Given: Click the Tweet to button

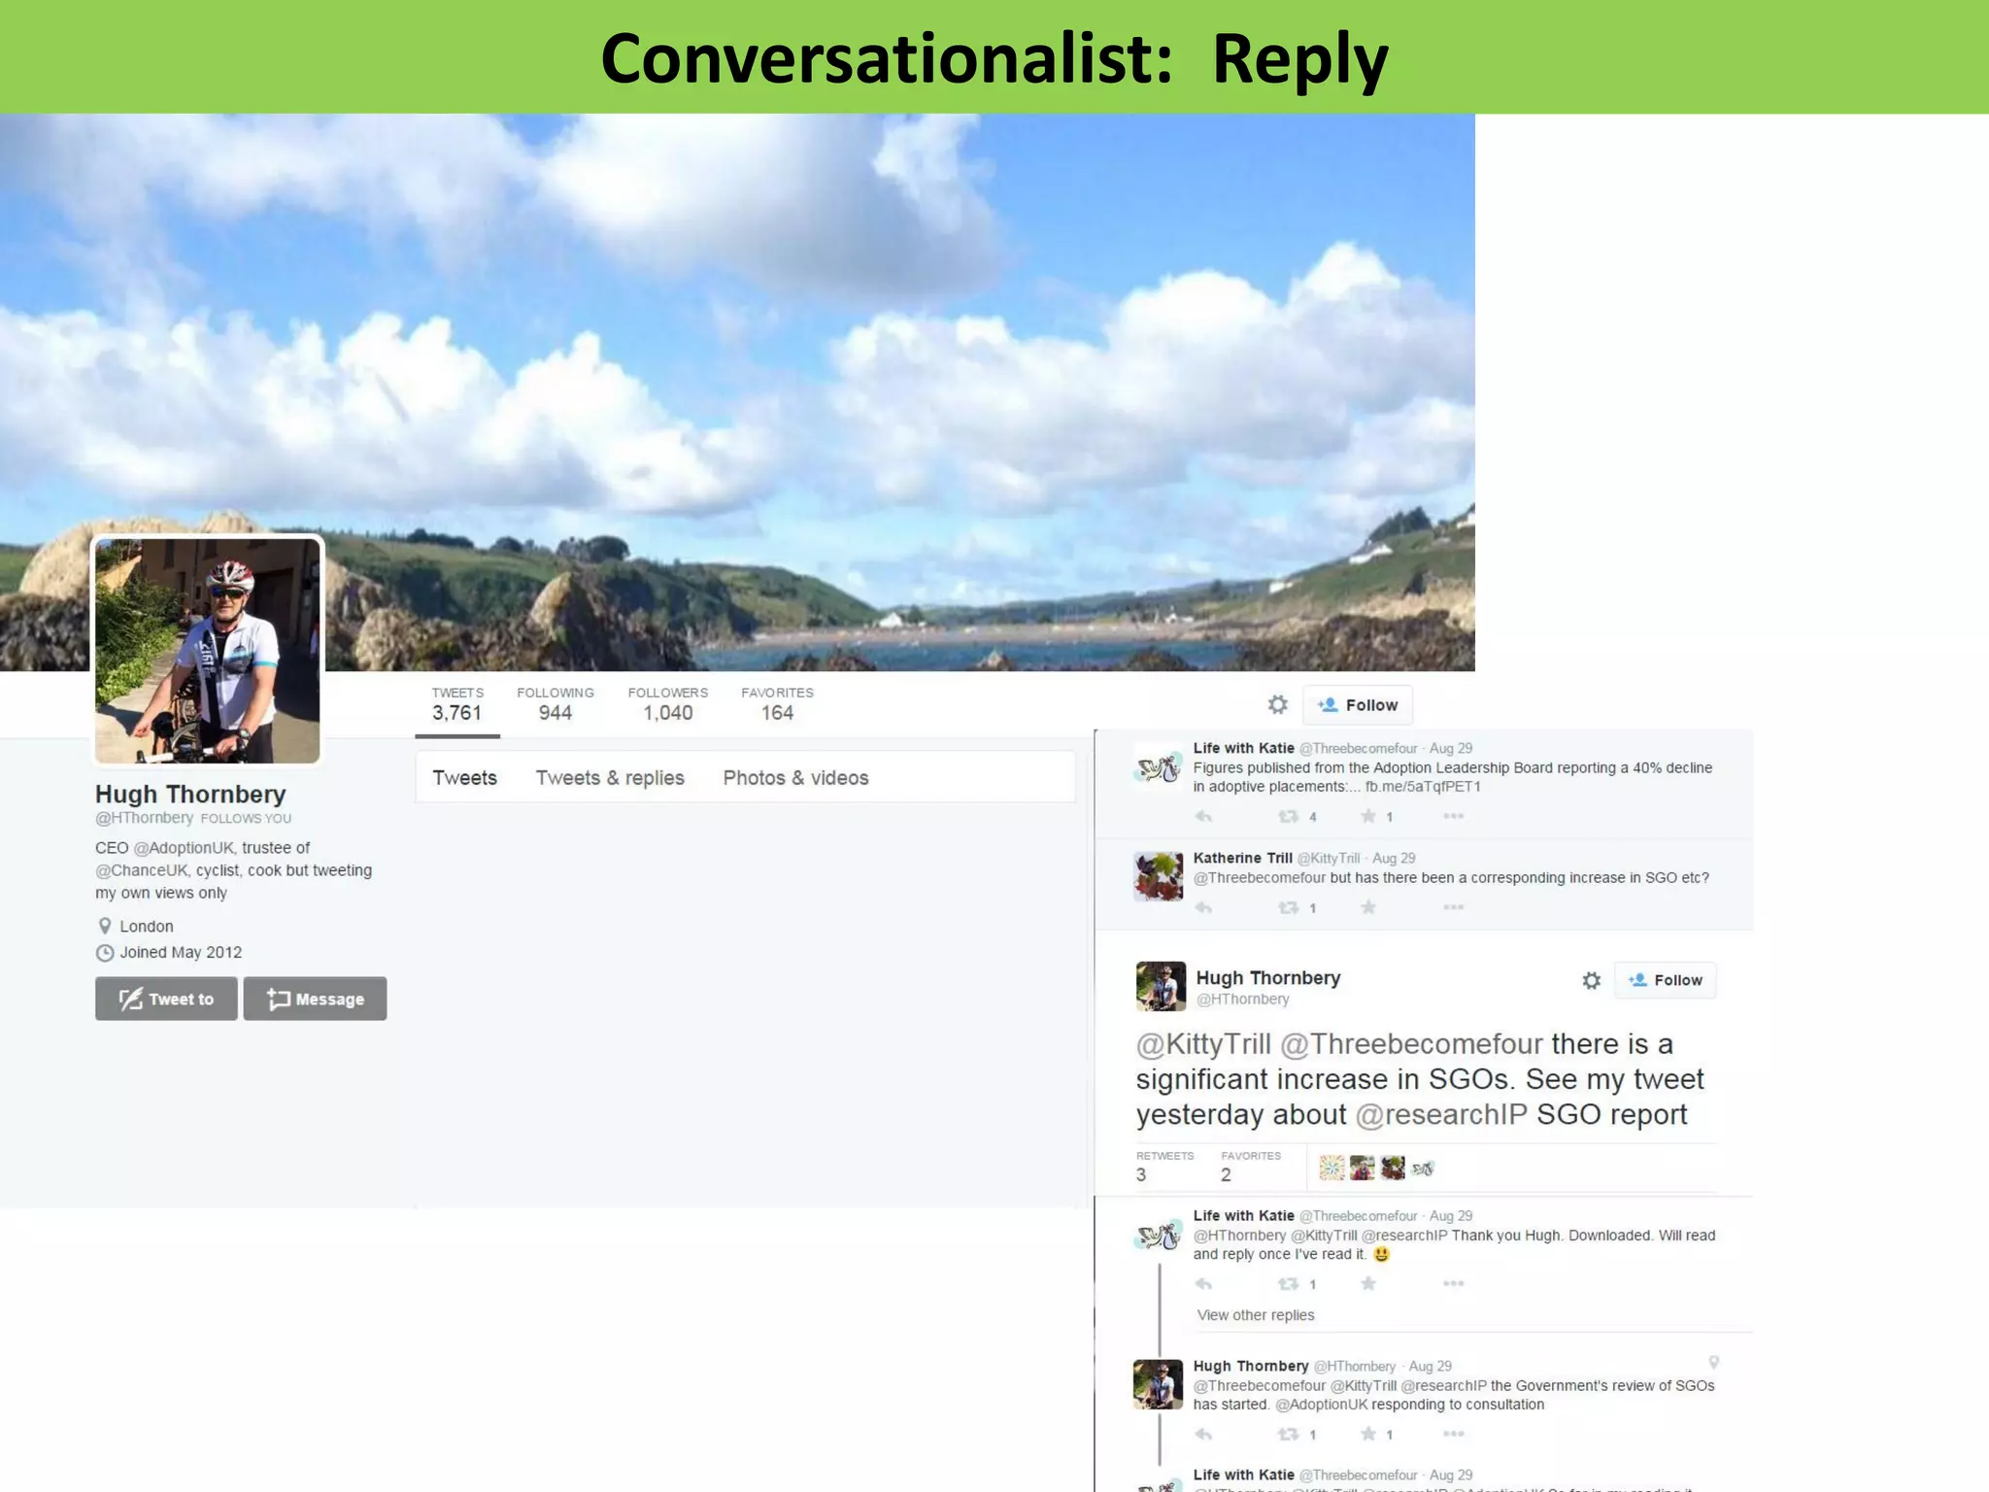Looking at the screenshot, I should (x=166, y=999).
